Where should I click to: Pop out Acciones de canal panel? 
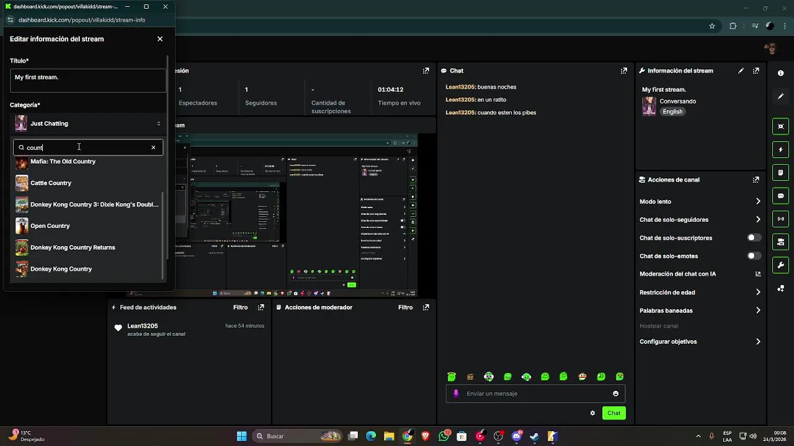756,180
